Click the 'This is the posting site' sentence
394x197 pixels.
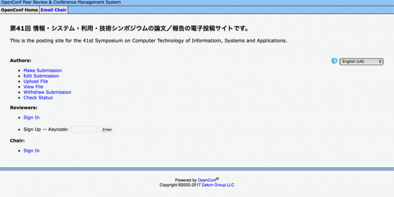point(149,40)
